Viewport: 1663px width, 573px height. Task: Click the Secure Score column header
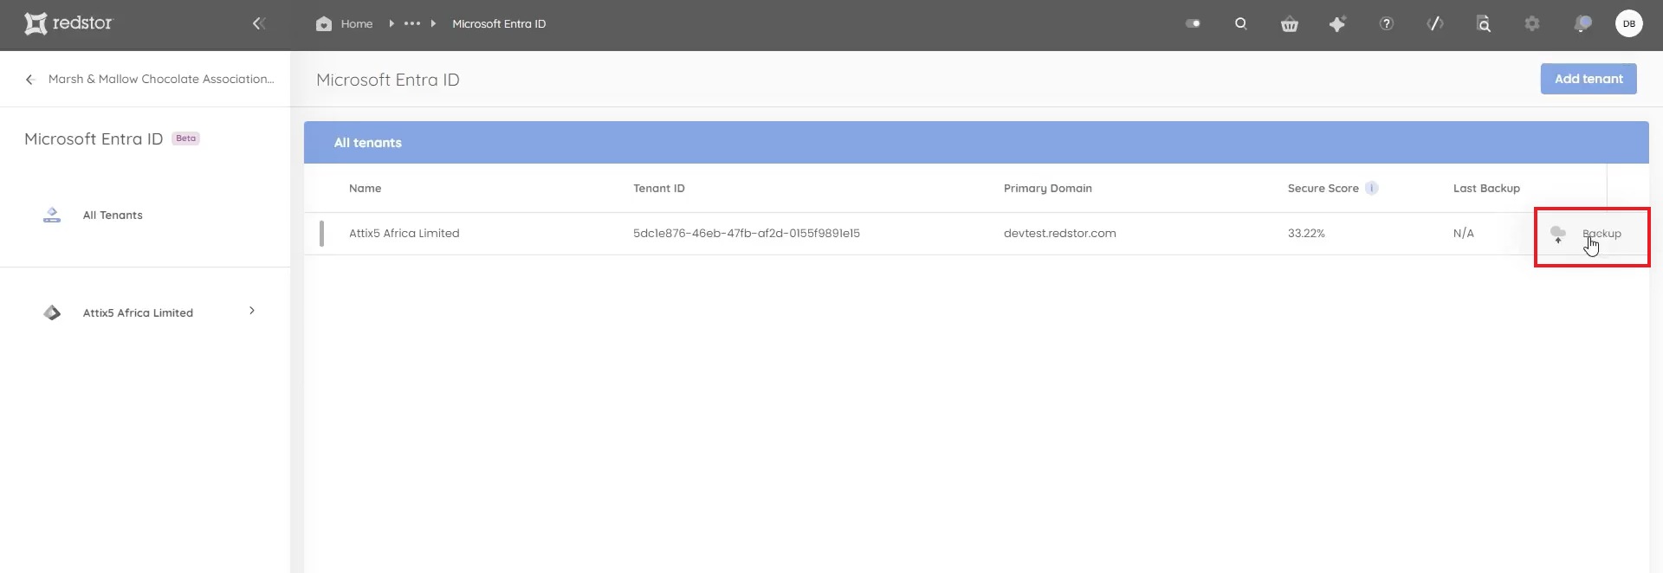1323,189
